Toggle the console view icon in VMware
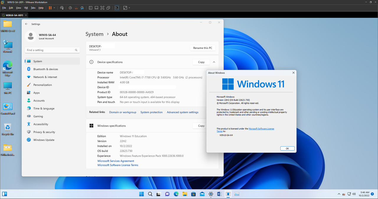 point(117,8)
